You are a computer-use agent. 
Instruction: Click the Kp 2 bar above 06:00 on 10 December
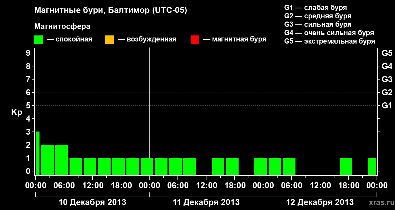pyautogui.click(x=62, y=160)
